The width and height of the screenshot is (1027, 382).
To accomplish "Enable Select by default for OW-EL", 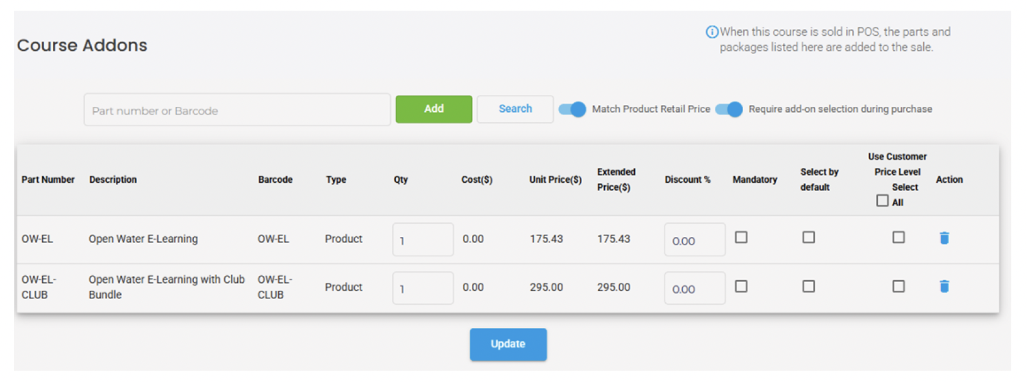I will pos(809,237).
